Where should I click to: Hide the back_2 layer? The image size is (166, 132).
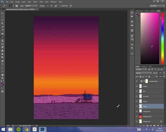click(137, 101)
